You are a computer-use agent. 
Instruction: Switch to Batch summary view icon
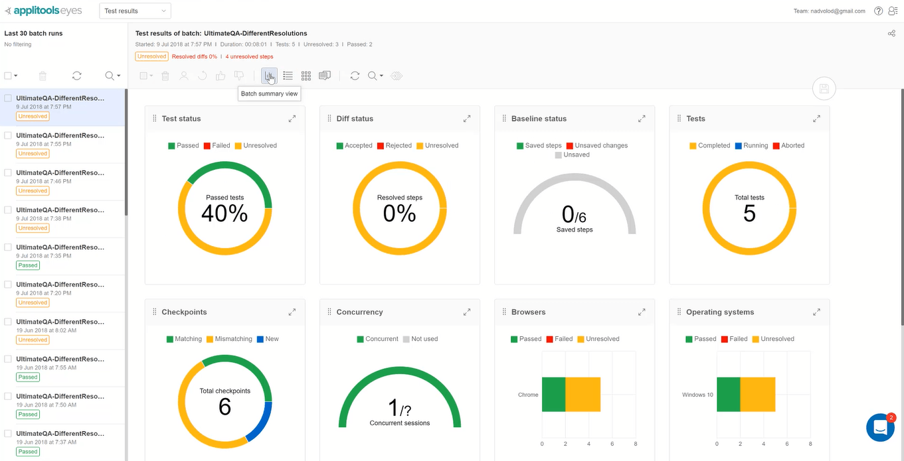[x=269, y=76]
